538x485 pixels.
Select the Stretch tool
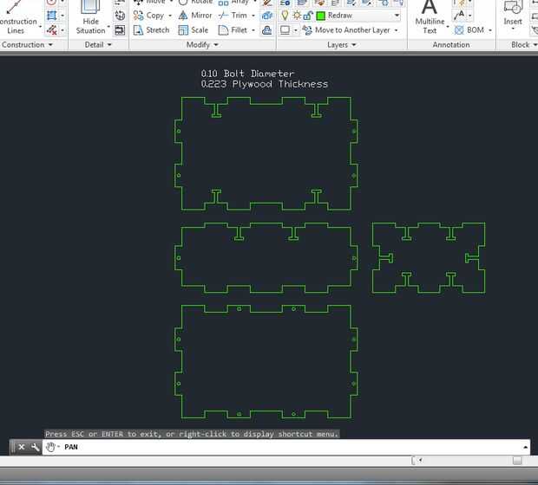click(x=151, y=30)
